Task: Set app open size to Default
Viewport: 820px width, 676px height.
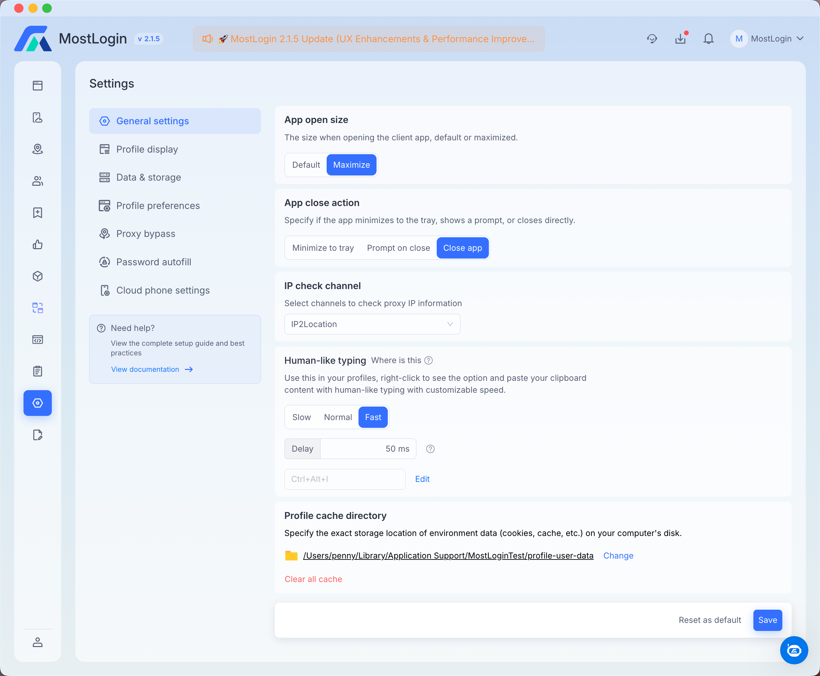Action: pyautogui.click(x=306, y=165)
